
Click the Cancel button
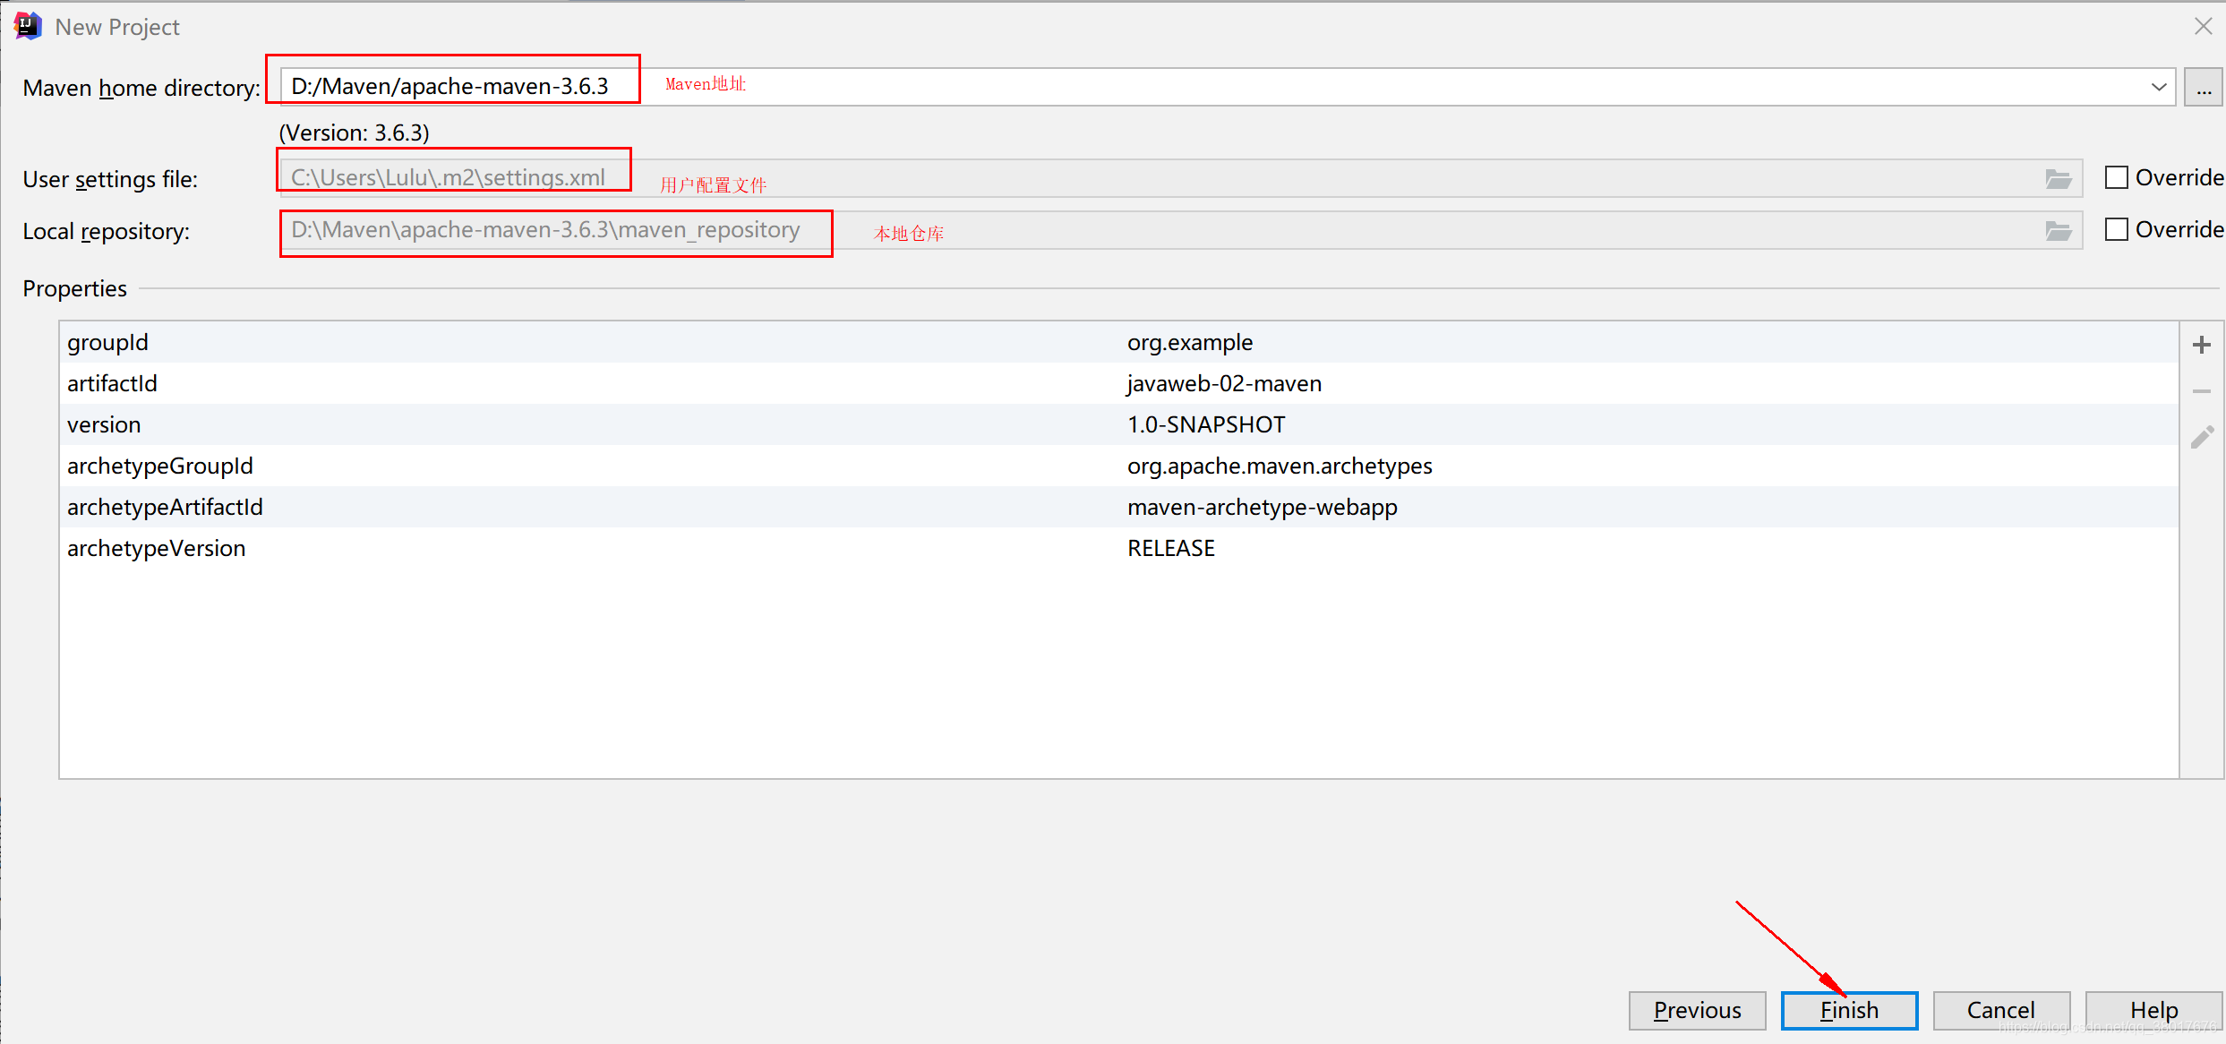(x=2001, y=1010)
